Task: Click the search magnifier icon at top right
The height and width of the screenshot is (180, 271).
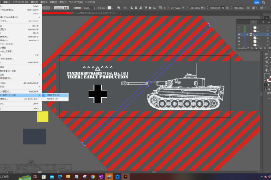Action: 264,2
